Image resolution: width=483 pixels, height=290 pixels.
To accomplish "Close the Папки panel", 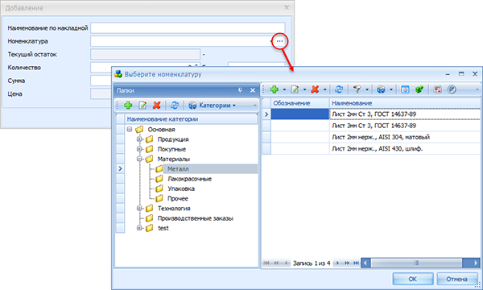I will 253,90.
